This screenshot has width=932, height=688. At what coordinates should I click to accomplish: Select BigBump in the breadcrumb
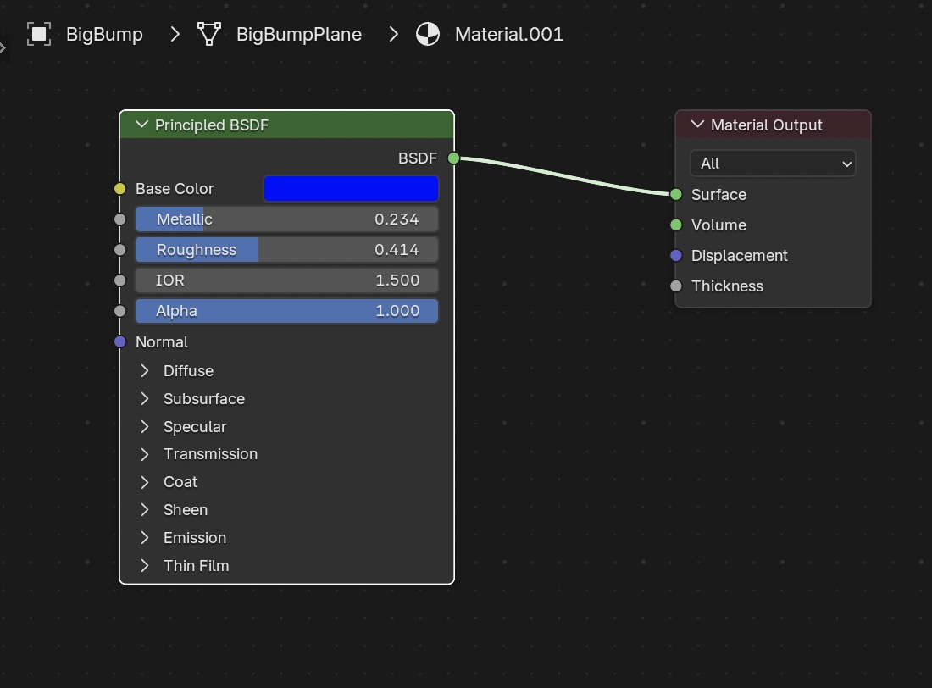104,35
